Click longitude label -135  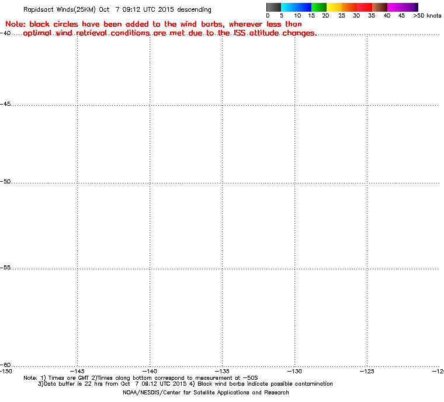[x=222, y=371]
